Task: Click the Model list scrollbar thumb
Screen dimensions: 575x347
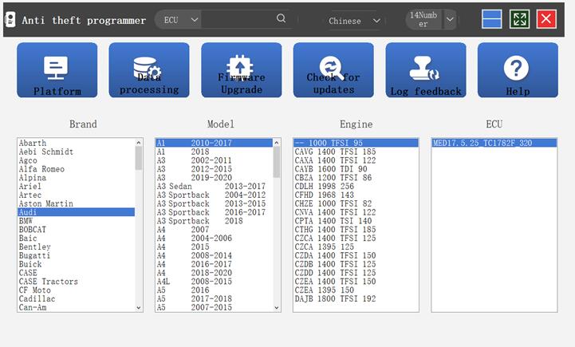Action: [x=277, y=162]
